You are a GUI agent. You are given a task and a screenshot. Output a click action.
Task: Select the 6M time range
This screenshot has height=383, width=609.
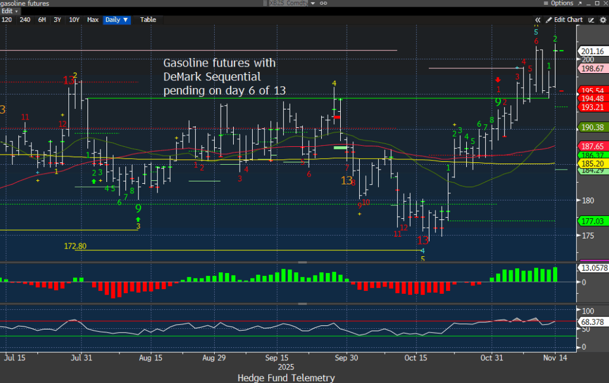point(42,20)
